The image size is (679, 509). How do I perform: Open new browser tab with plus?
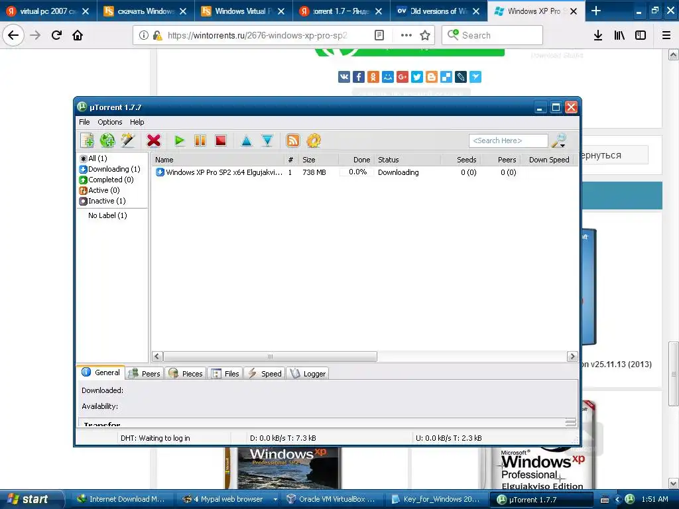(596, 11)
